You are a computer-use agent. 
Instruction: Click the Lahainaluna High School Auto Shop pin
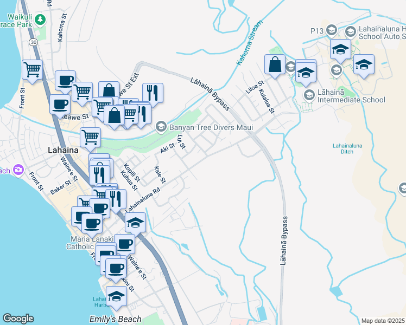350,32
